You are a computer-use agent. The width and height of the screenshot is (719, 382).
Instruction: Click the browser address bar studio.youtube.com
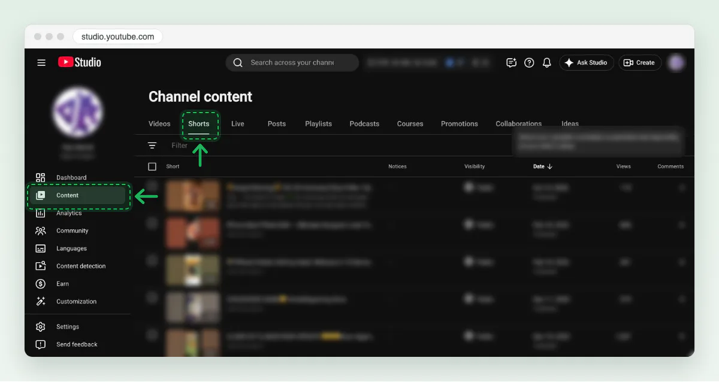pos(117,37)
